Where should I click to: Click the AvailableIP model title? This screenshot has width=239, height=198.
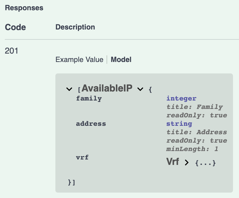click(107, 88)
